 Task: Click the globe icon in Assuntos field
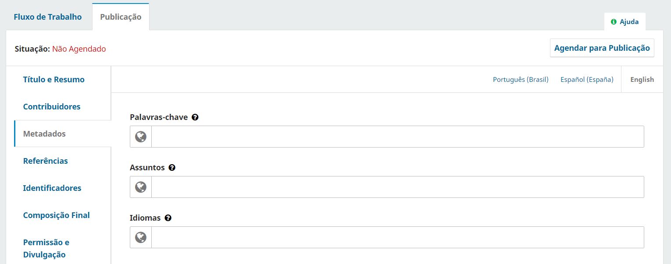[x=141, y=187]
